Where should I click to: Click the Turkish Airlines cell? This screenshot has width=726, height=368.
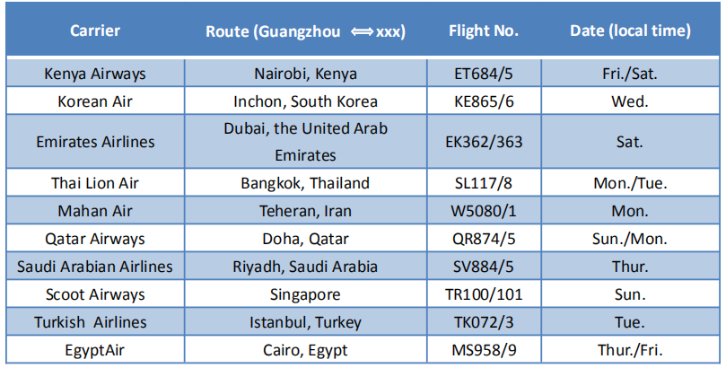tap(95, 322)
